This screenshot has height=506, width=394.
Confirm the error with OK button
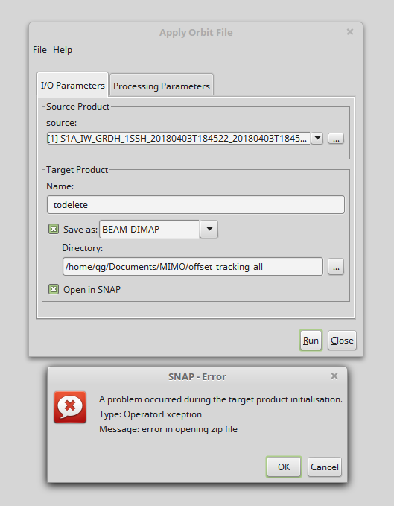[x=284, y=467]
